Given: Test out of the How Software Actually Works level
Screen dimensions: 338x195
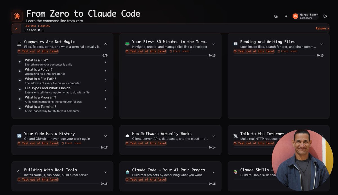Looking at the screenshot, I should click(x=146, y=143).
